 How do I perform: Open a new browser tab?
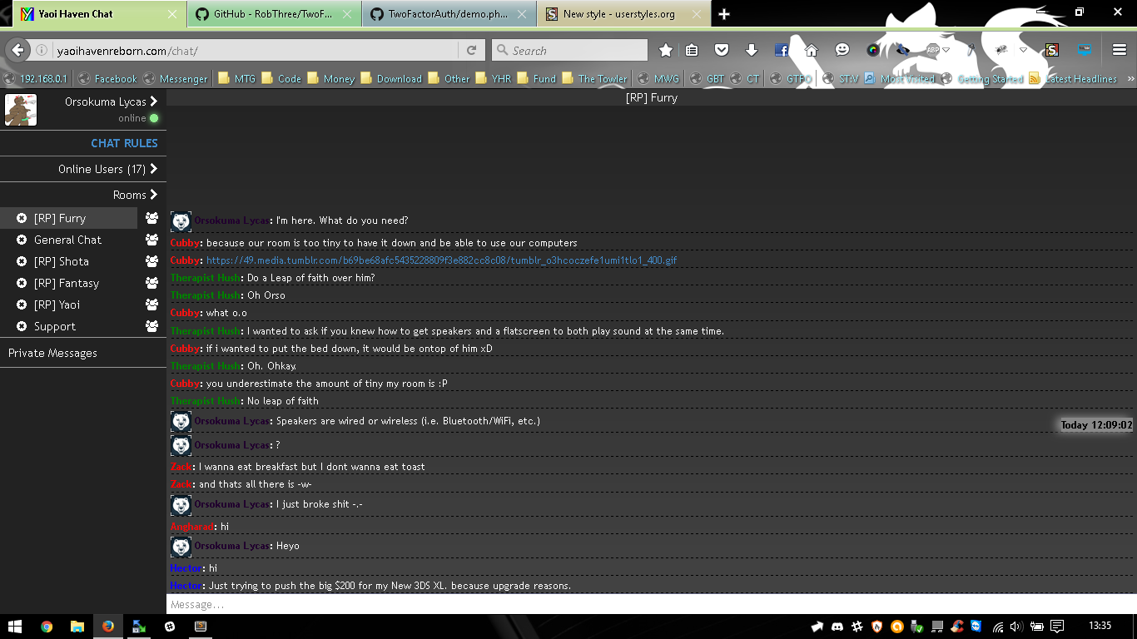[724, 14]
